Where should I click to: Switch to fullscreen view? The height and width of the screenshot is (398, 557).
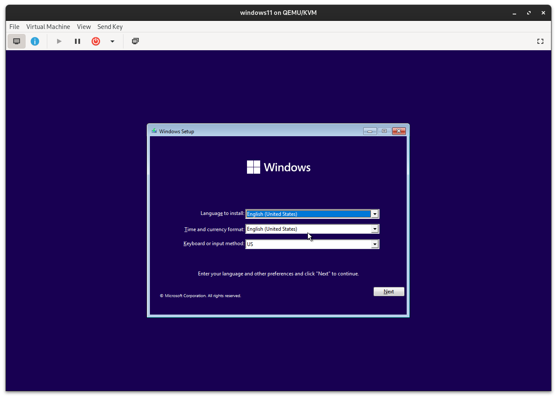540,41
